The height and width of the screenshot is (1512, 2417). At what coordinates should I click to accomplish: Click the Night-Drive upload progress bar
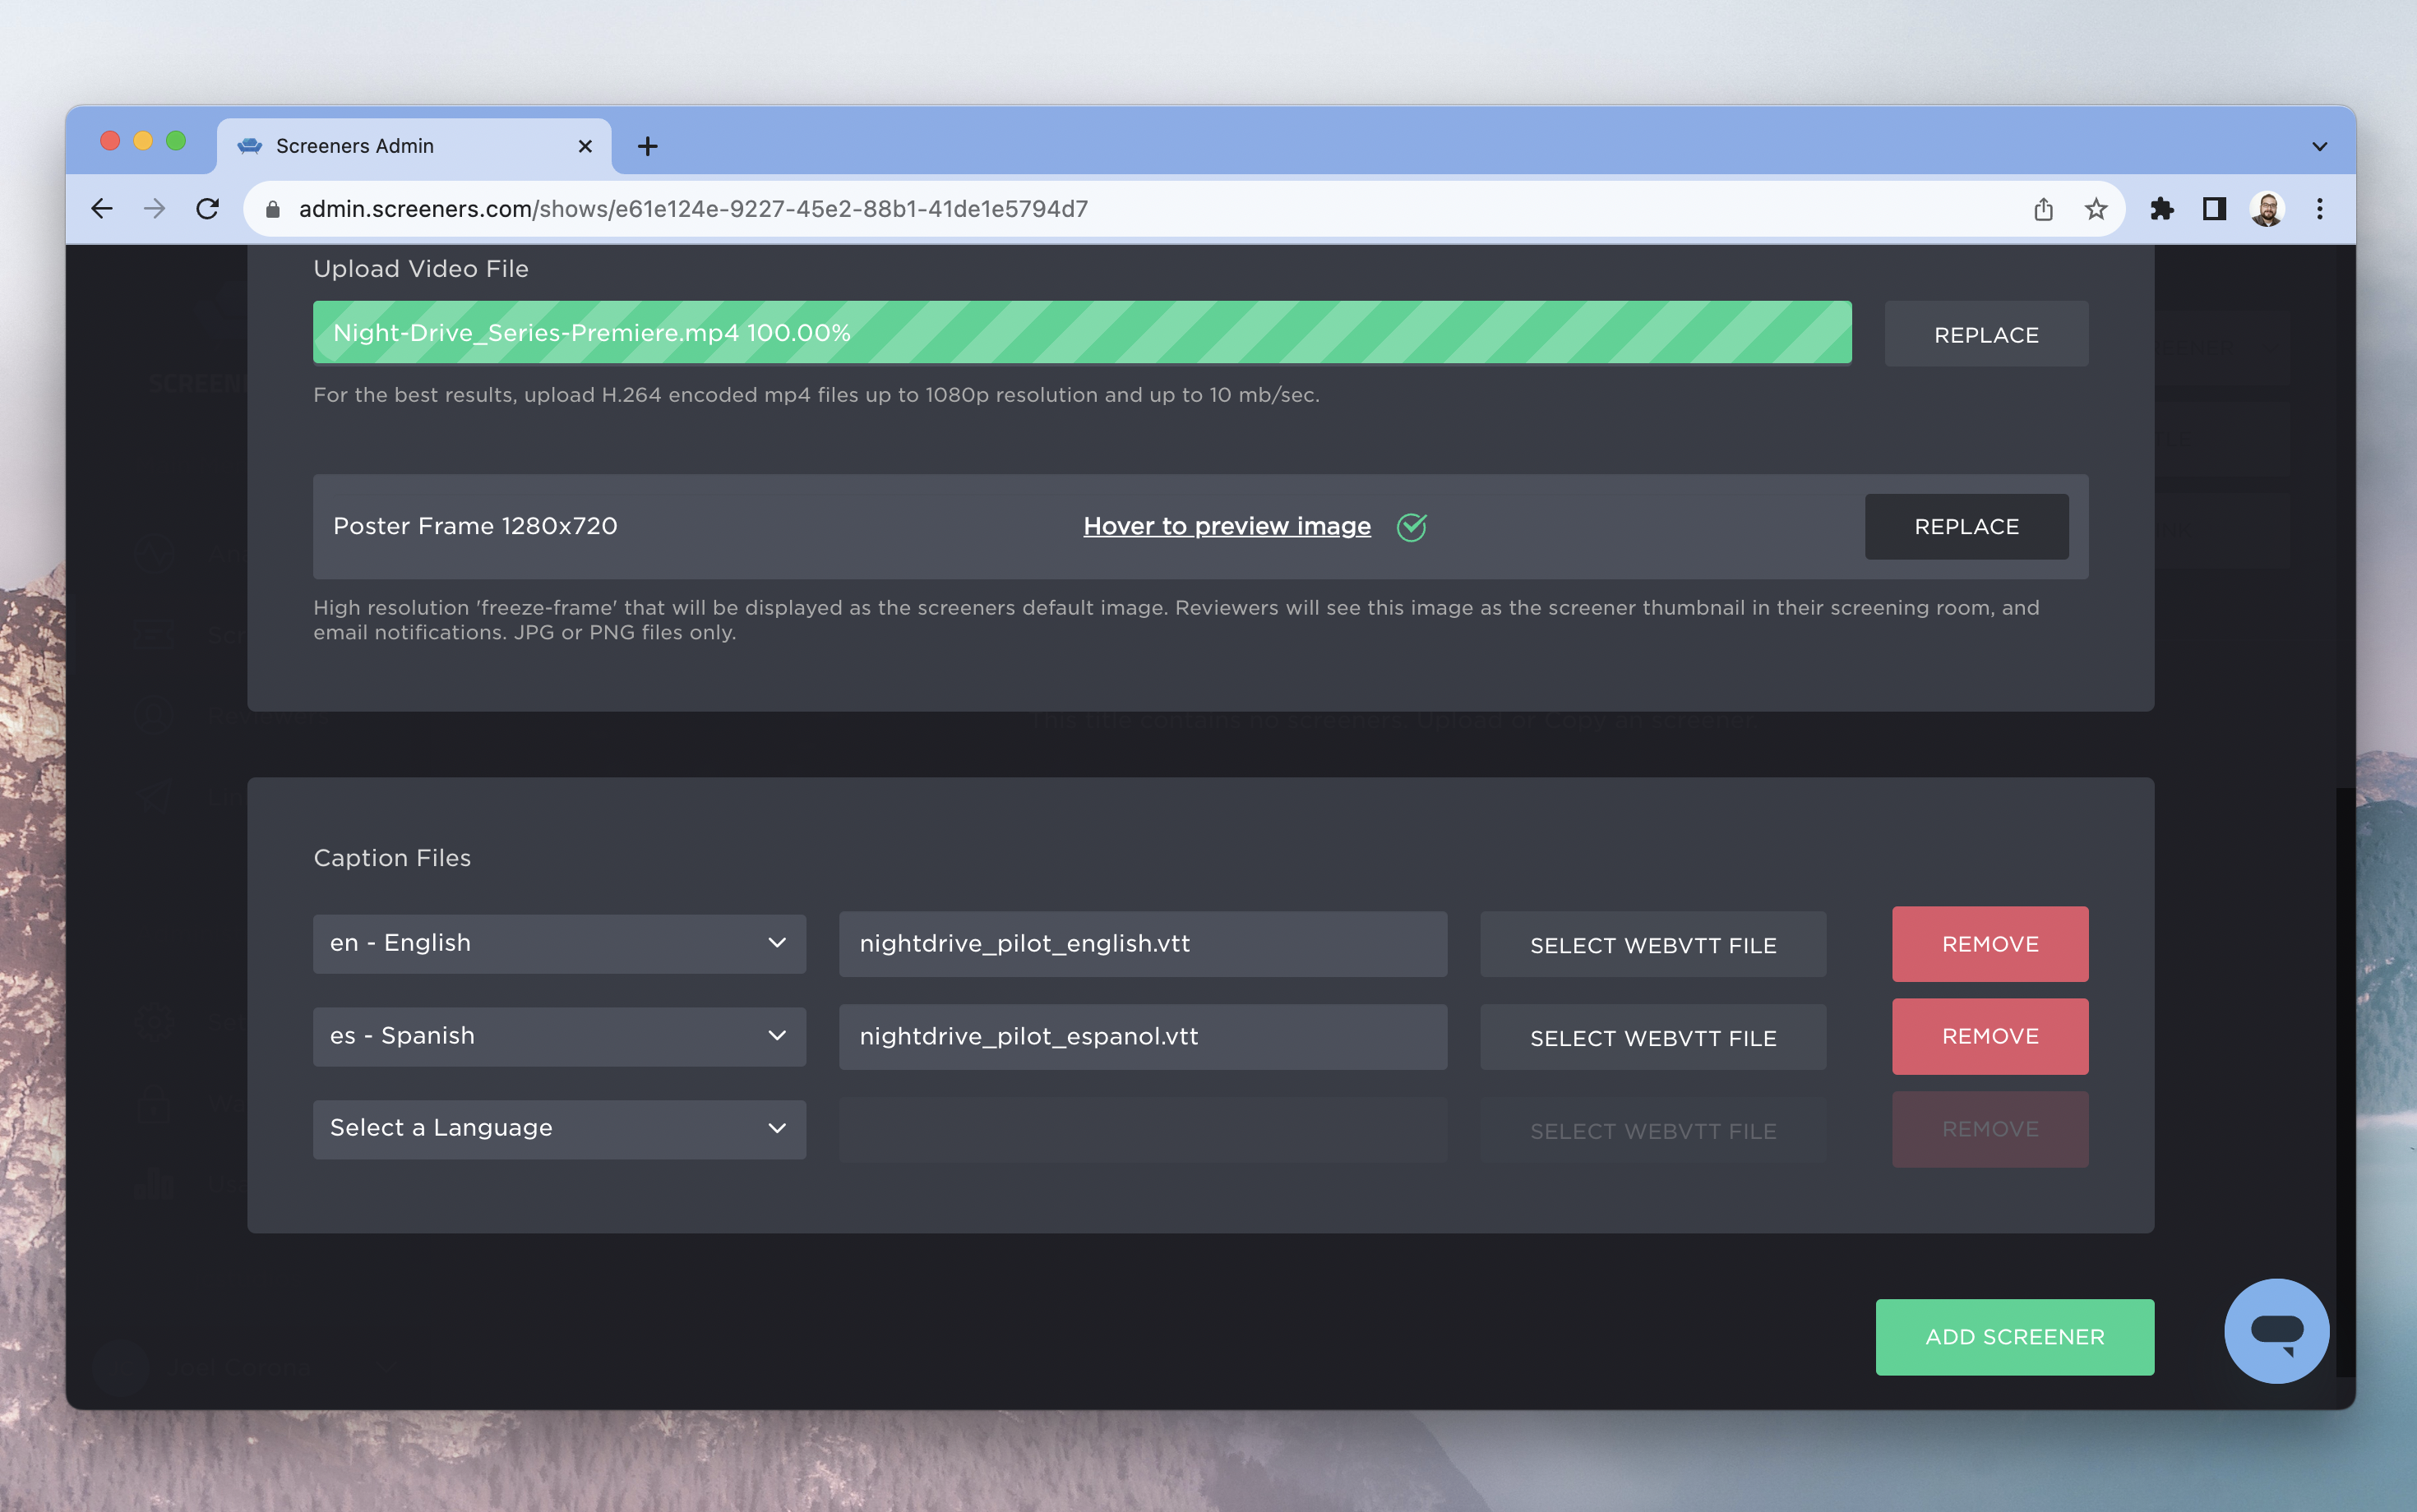[x=1081, y=332]
